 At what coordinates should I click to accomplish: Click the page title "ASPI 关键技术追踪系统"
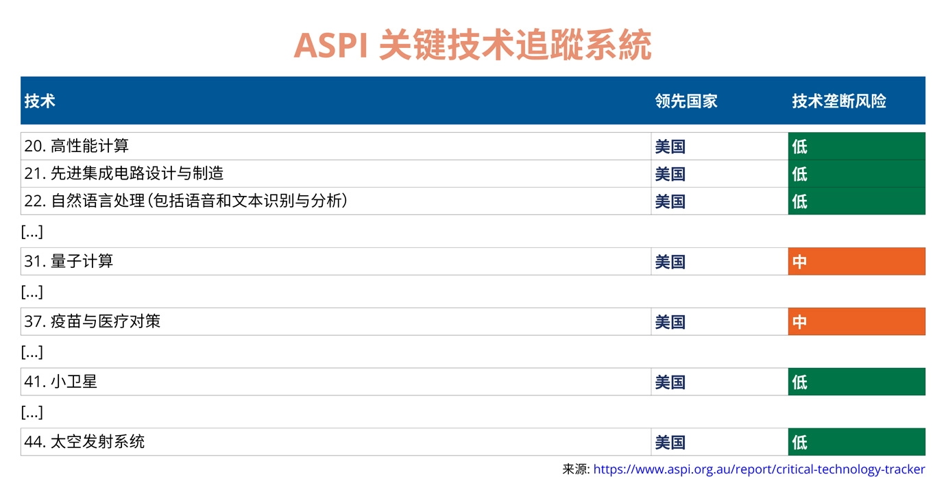click(472, 45)
